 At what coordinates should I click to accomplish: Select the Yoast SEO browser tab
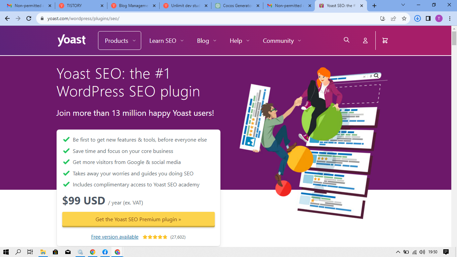click(x=341, y=6)
